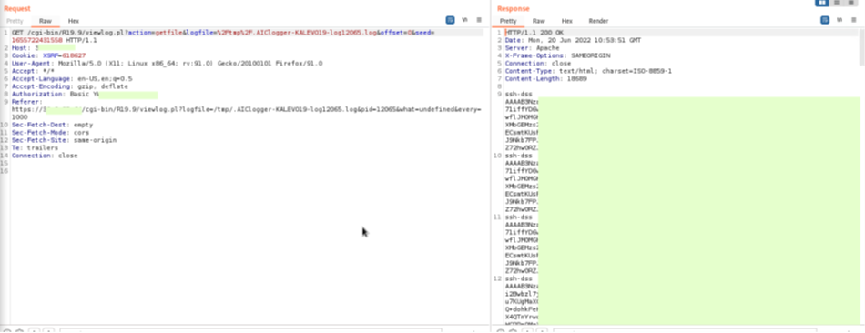Show non-printable characters (\n) in response

tap(840, 20)
